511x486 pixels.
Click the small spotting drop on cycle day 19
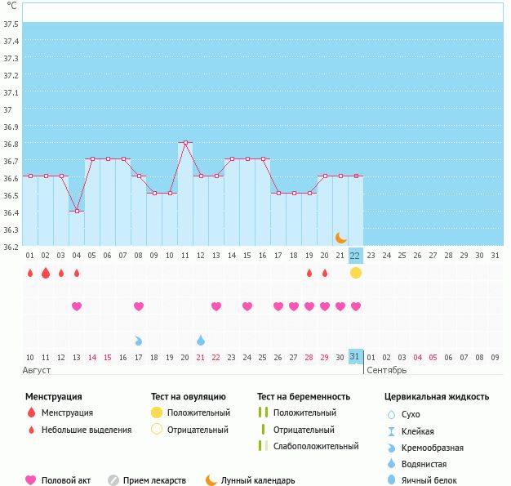pyautogui.click(x=309, y=273)
